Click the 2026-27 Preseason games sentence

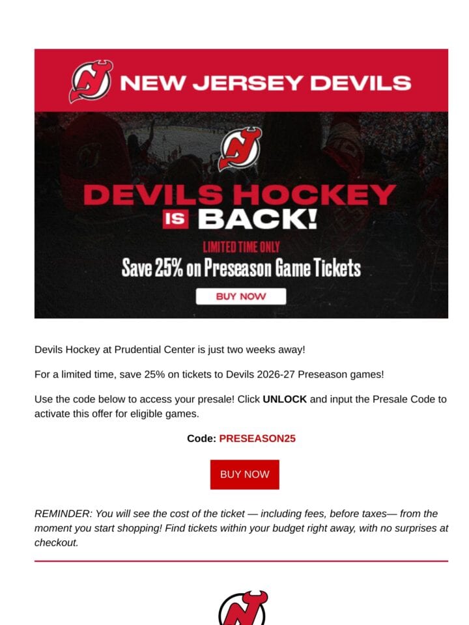point(209,374)
